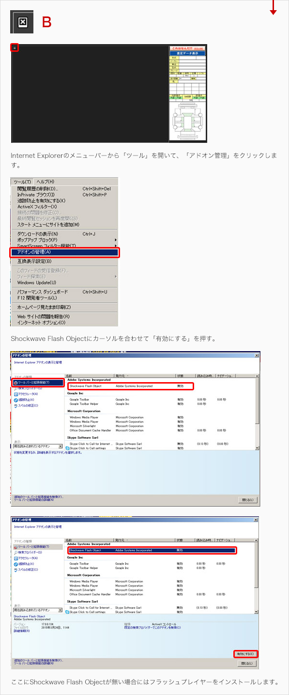Click アクセラレータ(A) icon in dialog without 有効にする button

[16, 394]
